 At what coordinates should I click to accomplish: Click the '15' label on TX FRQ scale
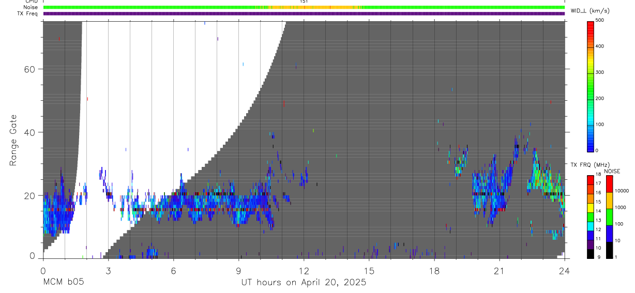pos(598,202)
